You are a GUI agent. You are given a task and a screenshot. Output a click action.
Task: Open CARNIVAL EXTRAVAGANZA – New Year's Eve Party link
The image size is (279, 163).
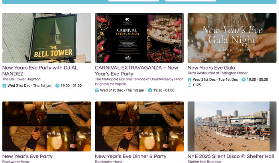136,71
